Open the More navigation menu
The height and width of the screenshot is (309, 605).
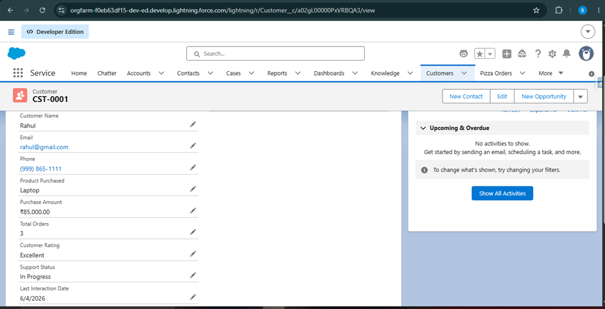click(x=551, y=73)
